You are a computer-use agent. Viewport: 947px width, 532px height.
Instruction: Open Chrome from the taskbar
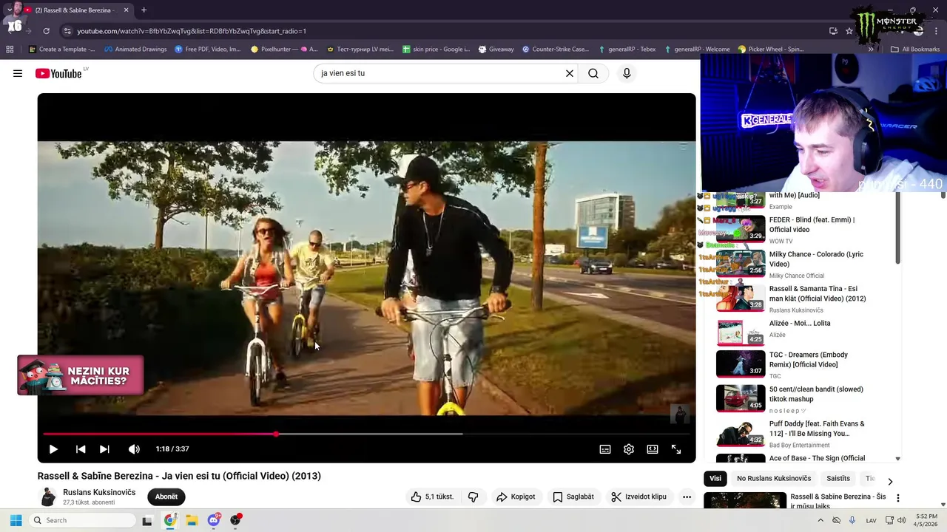coord(170,520)
